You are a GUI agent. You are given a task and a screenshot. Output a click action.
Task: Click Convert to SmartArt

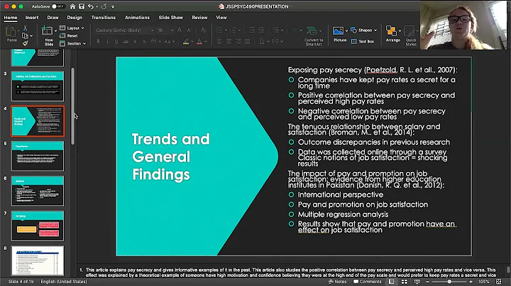pos(313,35)
